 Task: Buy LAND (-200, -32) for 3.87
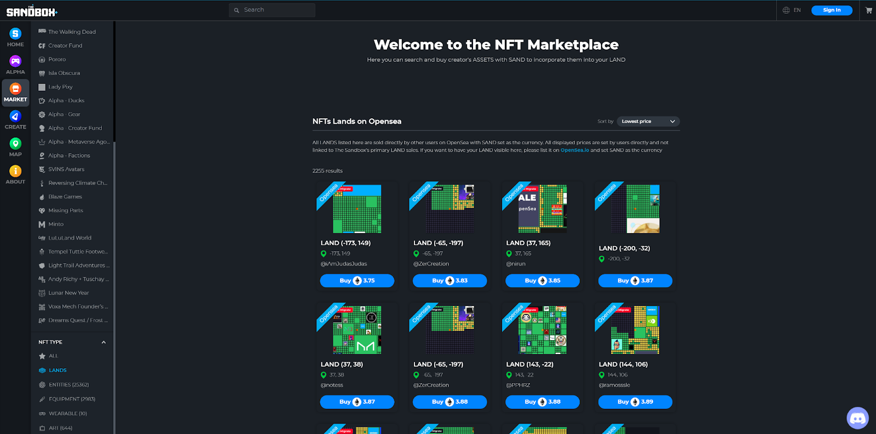coord(635,281)
